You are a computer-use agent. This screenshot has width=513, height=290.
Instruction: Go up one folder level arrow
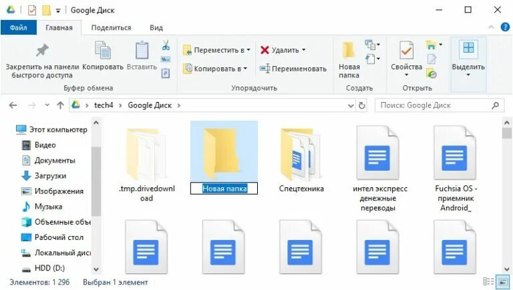tap(60, 105)
